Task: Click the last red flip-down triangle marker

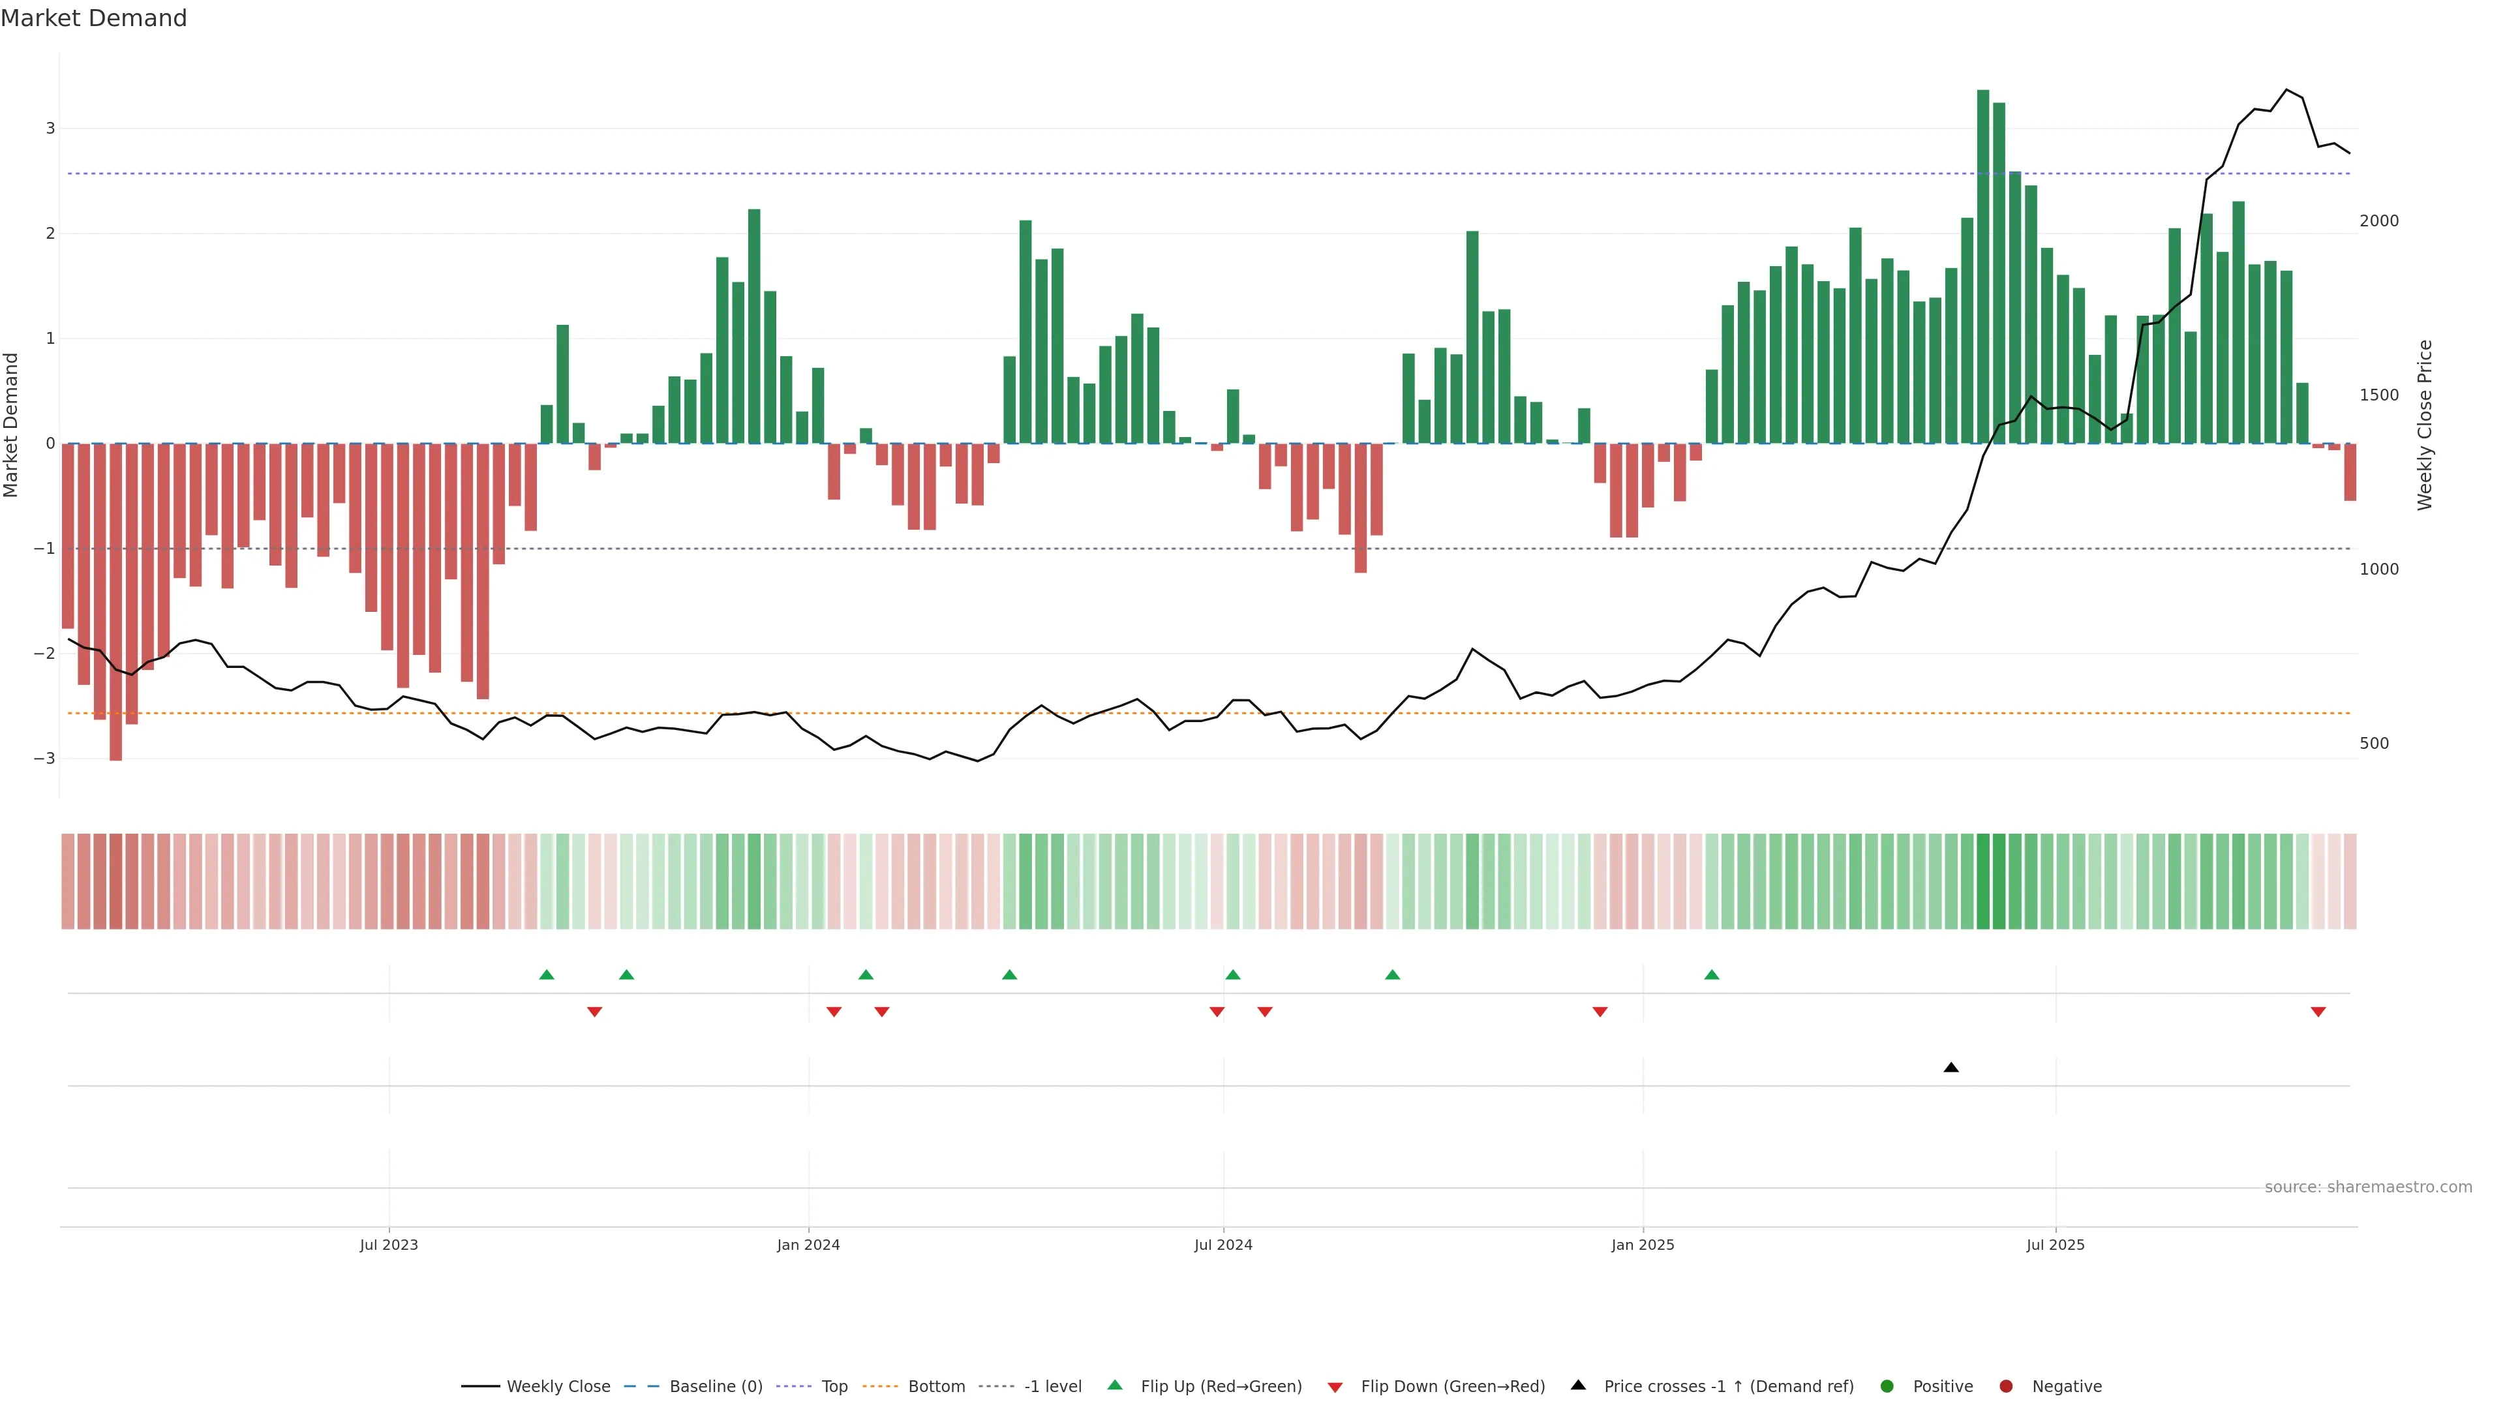Action: tap(2317, 1012)
